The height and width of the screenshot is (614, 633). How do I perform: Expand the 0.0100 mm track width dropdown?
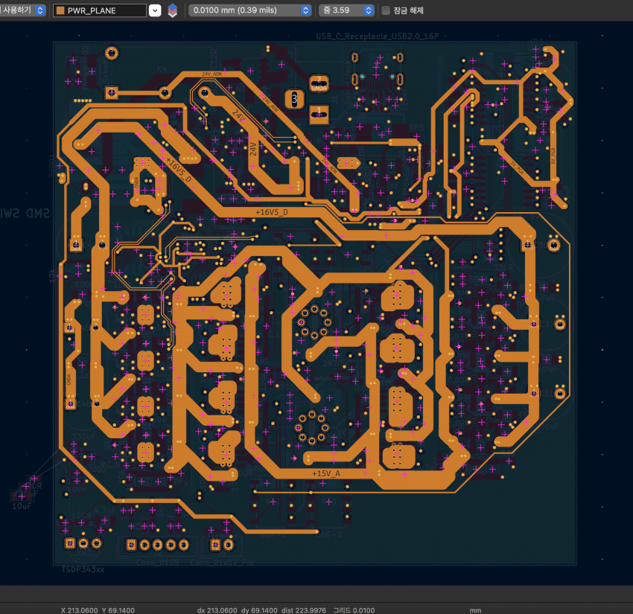point(250,10)
